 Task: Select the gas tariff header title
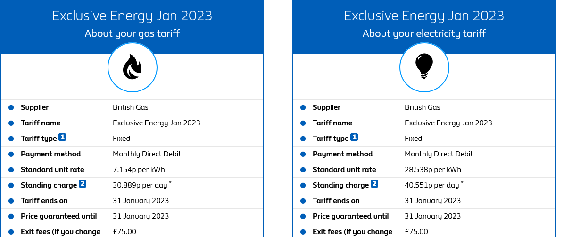132,16
